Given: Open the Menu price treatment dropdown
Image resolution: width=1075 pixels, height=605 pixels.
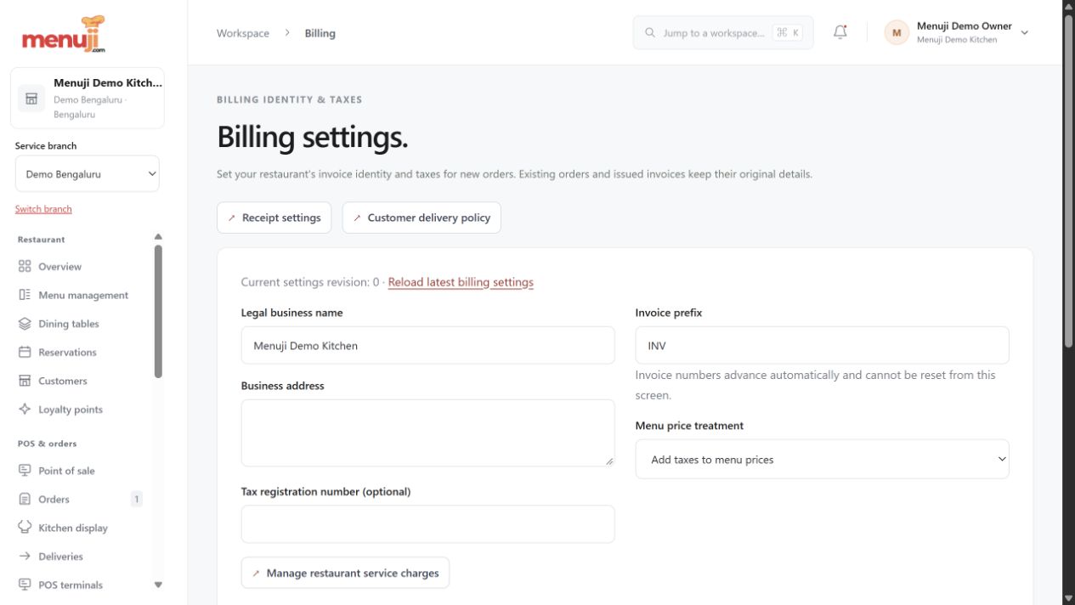Looking at the screenshot, I should pos(822,459).
